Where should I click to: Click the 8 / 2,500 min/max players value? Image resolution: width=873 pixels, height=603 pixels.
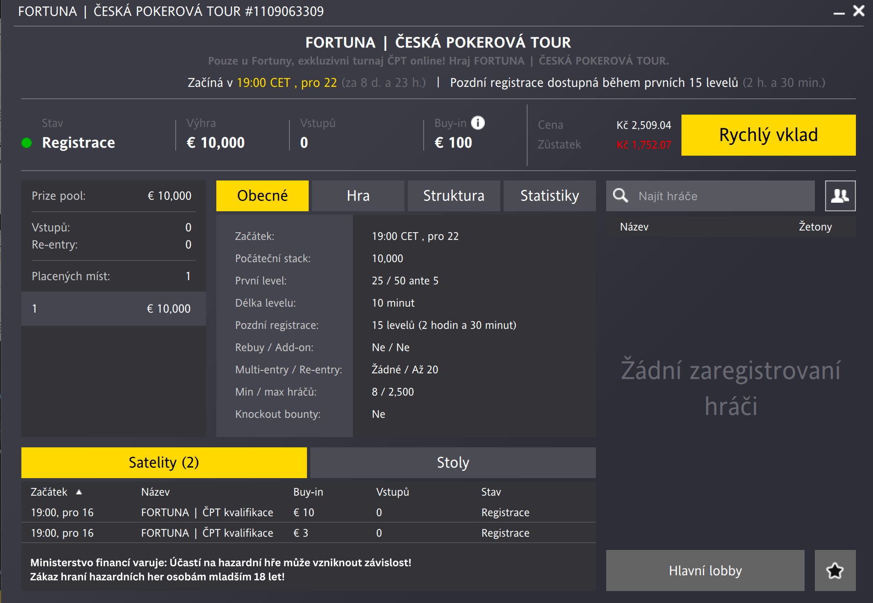393,392
